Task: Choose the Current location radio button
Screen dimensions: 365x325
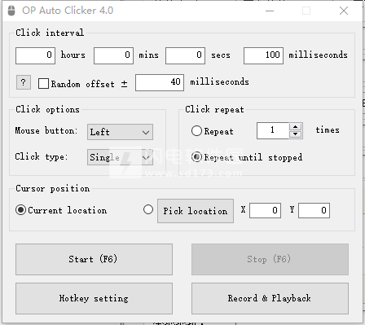Action: 20,210
